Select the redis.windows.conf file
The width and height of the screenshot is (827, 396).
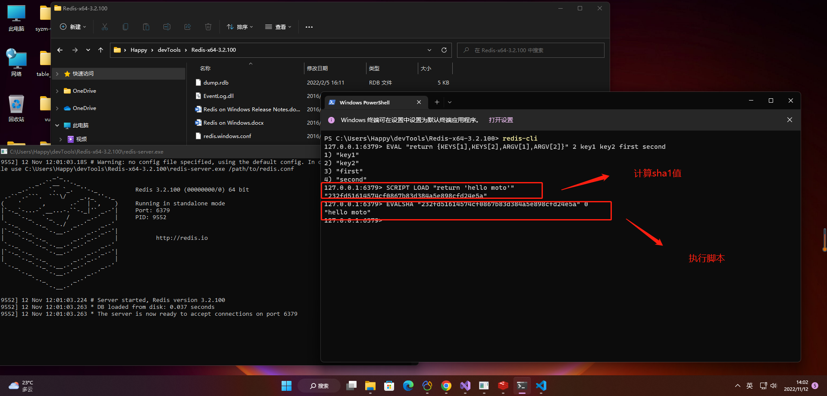click(227, 136)
